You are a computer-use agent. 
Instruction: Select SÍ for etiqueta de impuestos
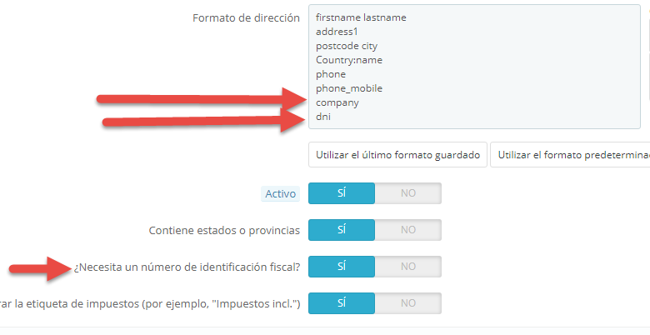pos(342,303)
